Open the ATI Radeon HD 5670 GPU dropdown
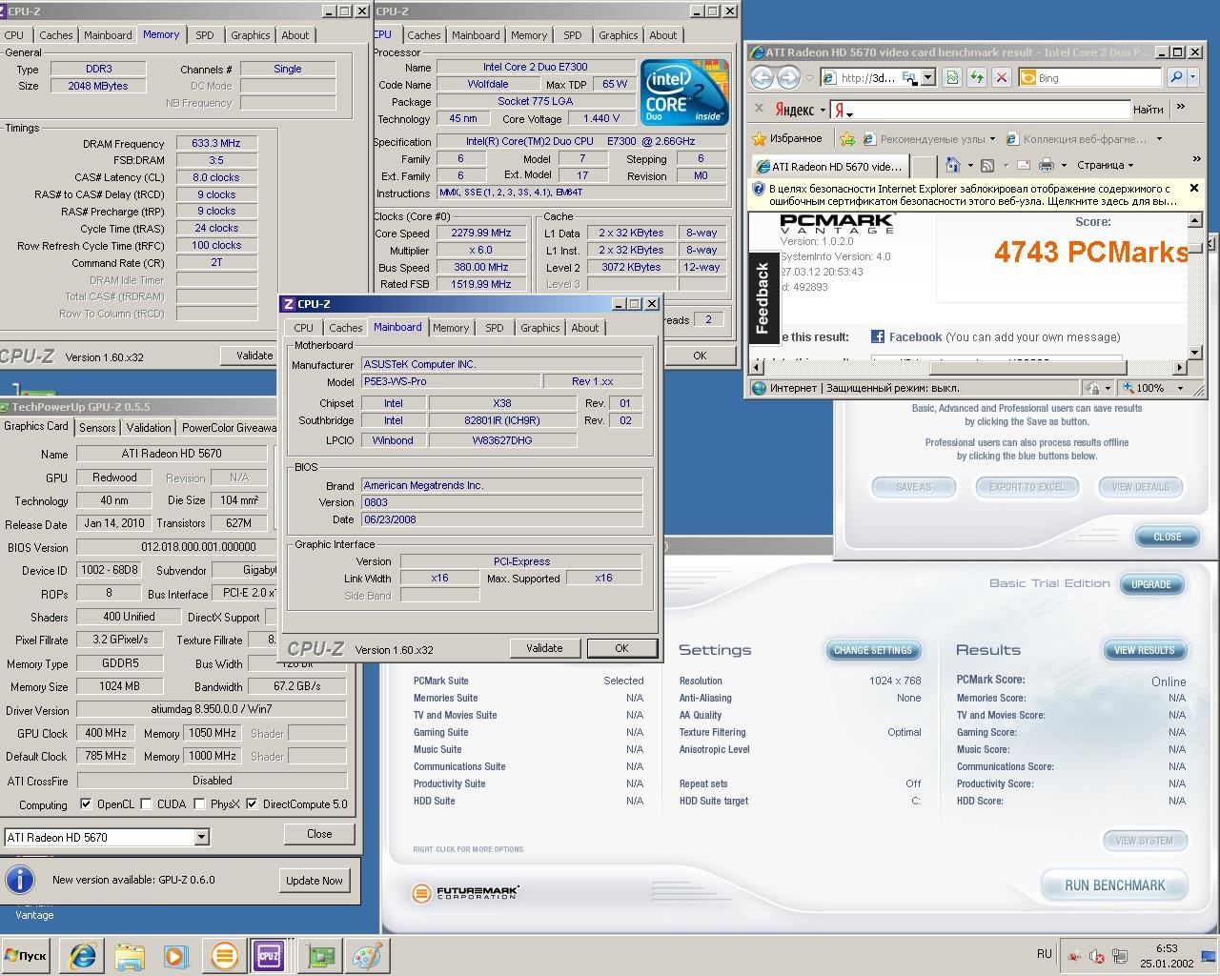 tap(201, 837)
